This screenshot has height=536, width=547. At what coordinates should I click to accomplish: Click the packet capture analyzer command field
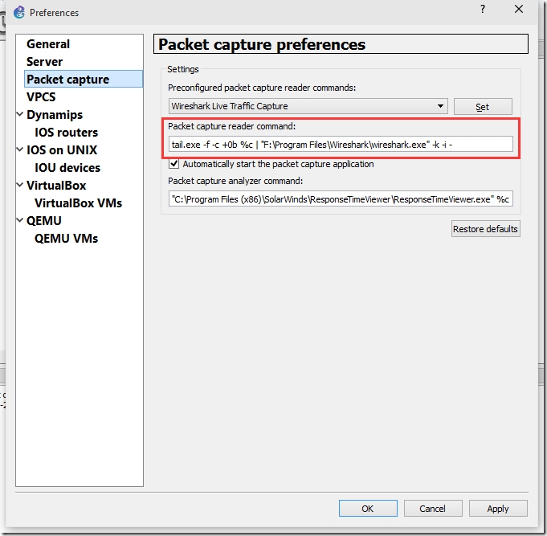pos(341,199)
